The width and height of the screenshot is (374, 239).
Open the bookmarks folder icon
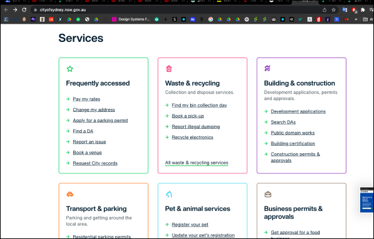click(x=365, y=19)
